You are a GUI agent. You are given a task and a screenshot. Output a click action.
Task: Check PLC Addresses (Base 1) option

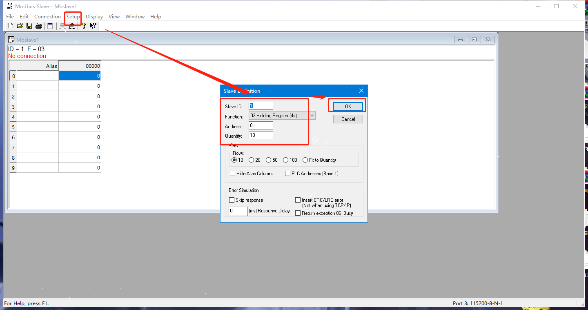[288, 174]
